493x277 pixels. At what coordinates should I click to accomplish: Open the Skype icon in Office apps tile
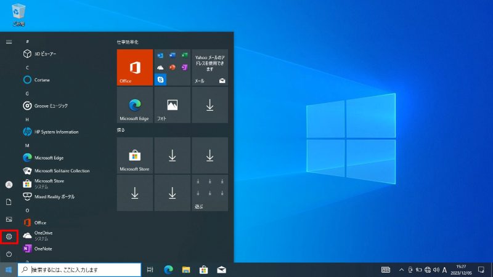pyautogui.click(x=160, y=79)
